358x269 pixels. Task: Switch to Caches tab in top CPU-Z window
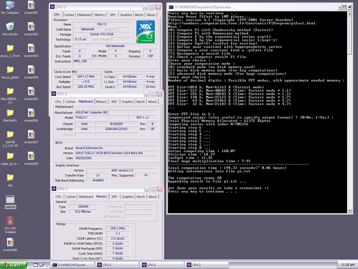coord(69,15)
